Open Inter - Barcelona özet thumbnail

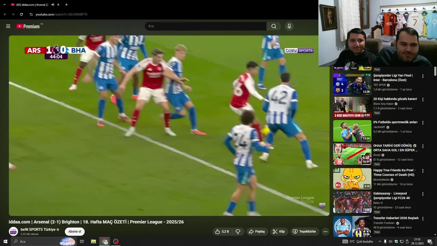(x=352, y=84)
